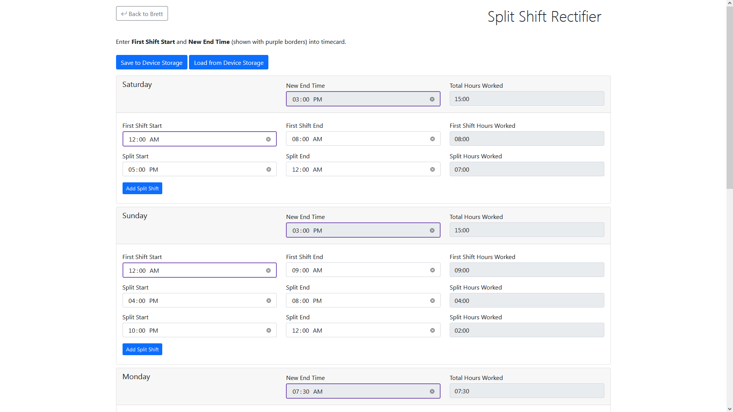This screenshot has height=412, width=733.
Task: Select Saturday's First Shift Hours Worked 08:00
Action: 527,139
